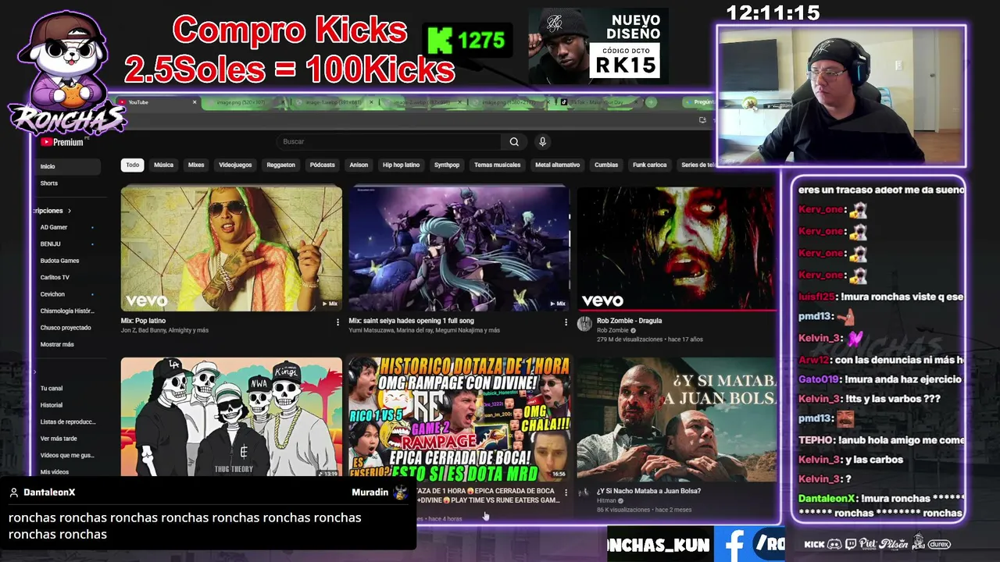The width and height of the screenshot is (1000, 562).
Task: Open Chusco proyectado subscription channel
Action: pyautogui.click(x=67, y=328)
